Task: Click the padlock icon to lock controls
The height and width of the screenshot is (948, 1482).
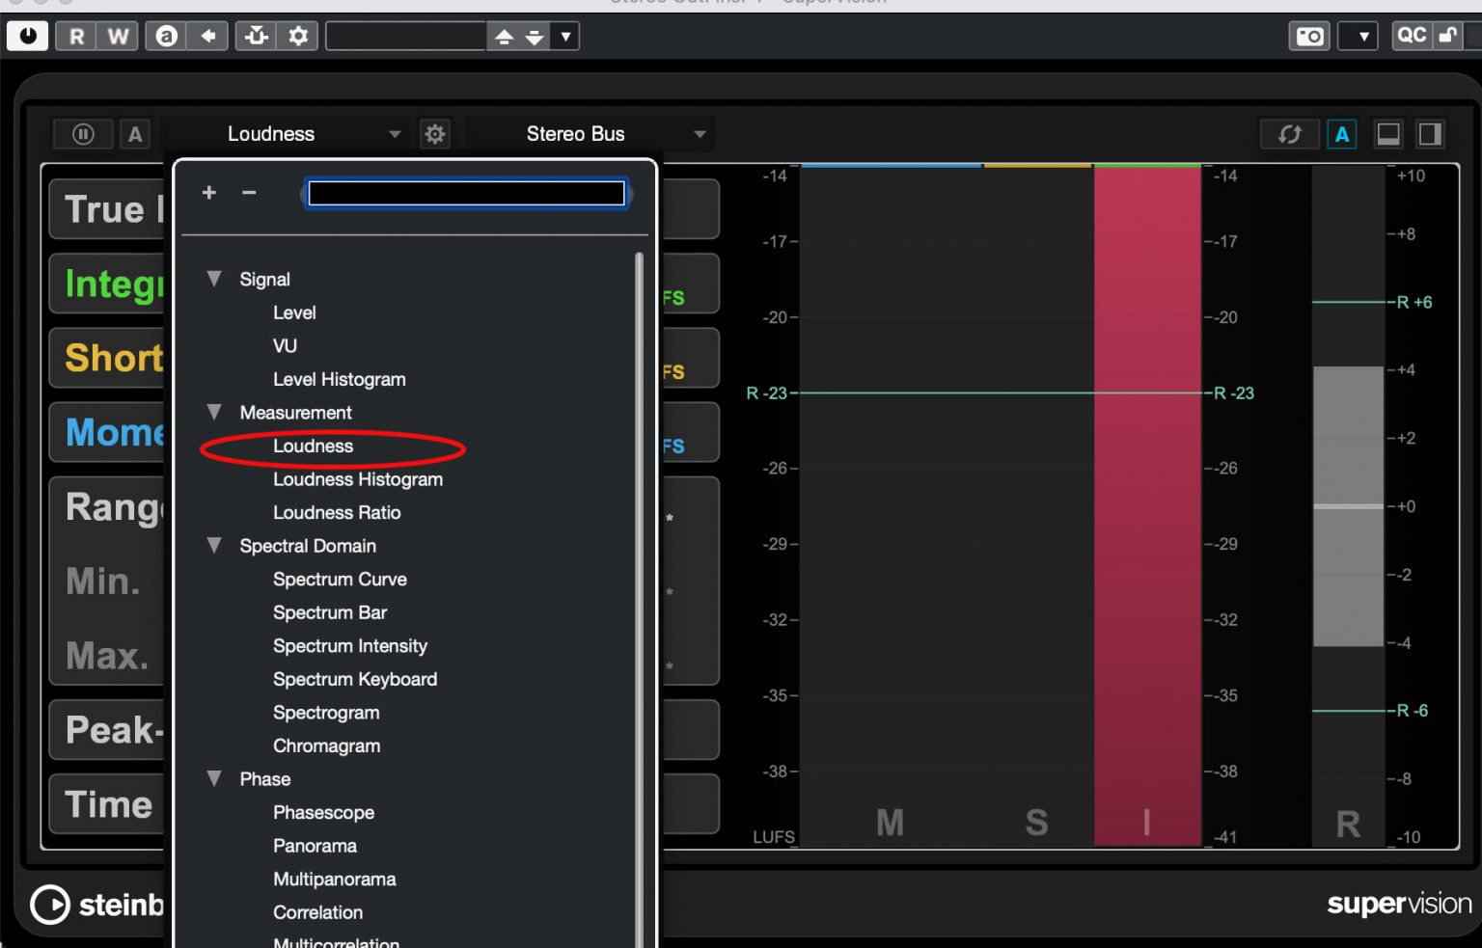Action: click(x=1449, y=36)
